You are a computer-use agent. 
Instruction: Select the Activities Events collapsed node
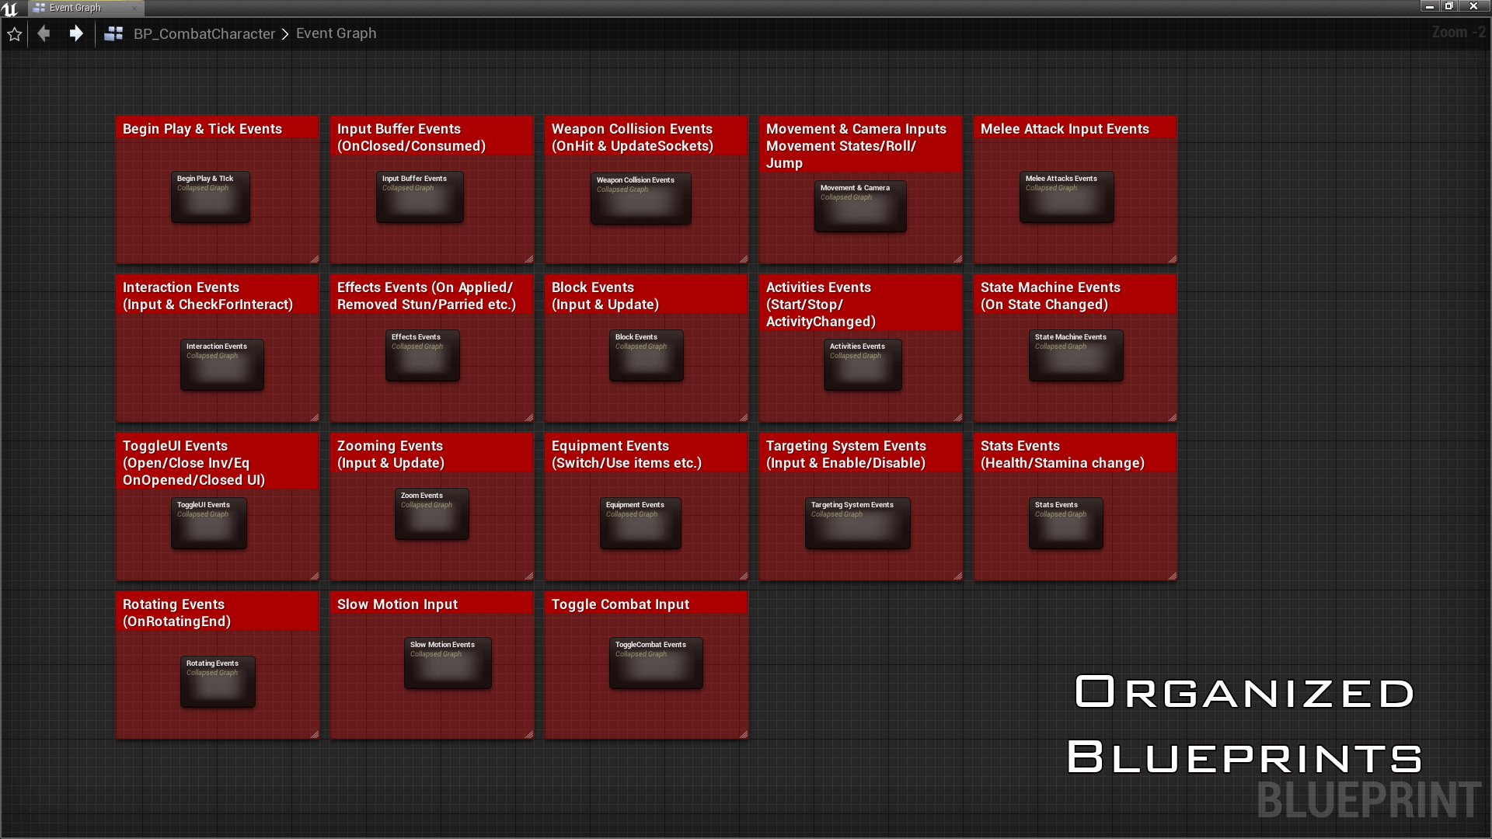point(862,364)
